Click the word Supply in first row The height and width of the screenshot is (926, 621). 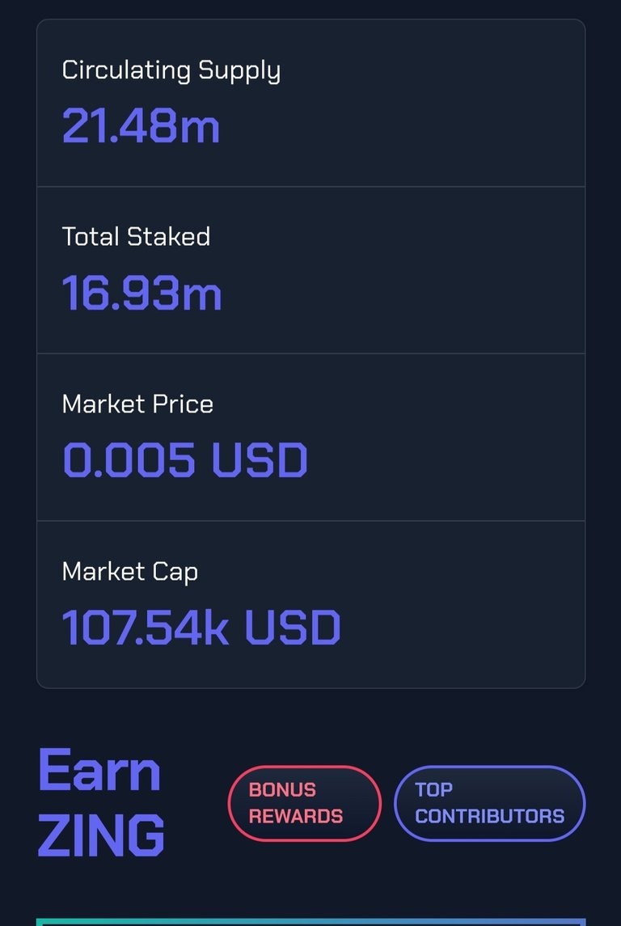(239, 71)
